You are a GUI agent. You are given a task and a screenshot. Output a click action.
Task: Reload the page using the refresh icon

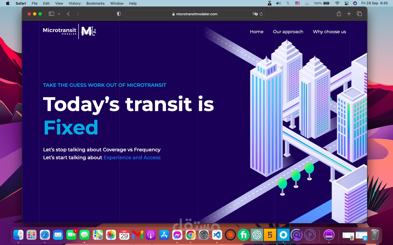pyautogui.click(x=261, y=14)
